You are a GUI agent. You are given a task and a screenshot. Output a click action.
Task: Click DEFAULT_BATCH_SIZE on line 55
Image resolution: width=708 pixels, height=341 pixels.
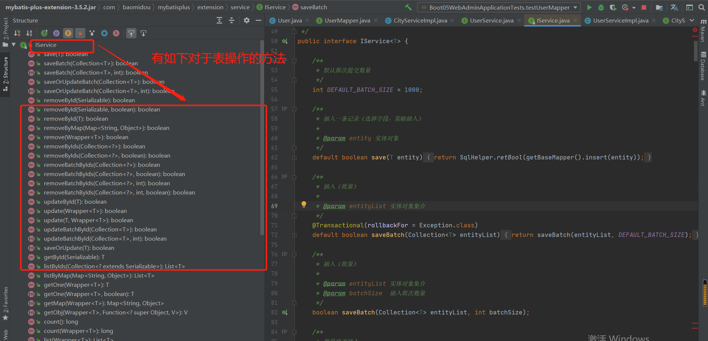tap(360, 90)
